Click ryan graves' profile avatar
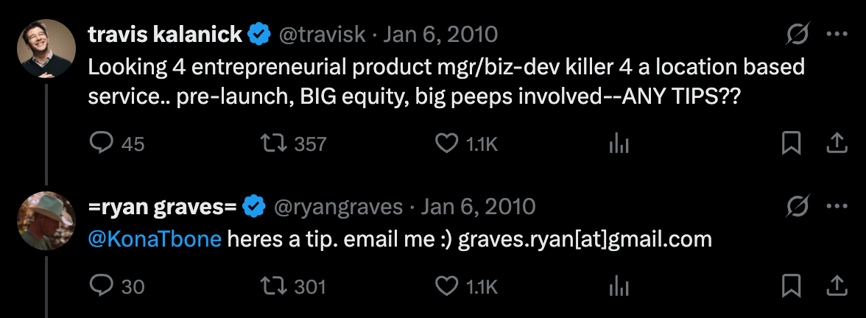Screen dimensions: 866x318 pyautogui.click(x=46, y=221)
